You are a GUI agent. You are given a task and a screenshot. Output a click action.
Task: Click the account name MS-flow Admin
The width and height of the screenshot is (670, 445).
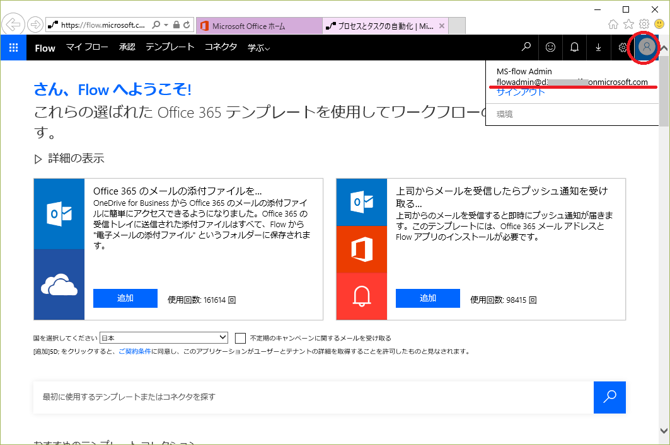(x=524, y=71)
